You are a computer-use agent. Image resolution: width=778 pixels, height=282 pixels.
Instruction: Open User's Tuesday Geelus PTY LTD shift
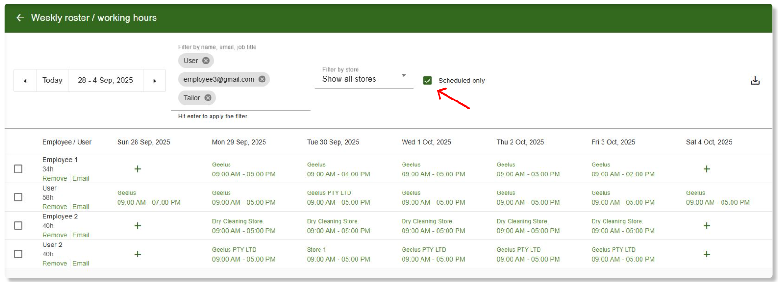click(338, 198)
